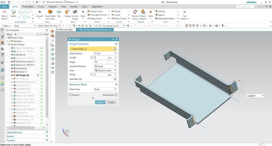Toggle visibility of Sketch (5) feature

pyautogui.click(x=12, y=65)
